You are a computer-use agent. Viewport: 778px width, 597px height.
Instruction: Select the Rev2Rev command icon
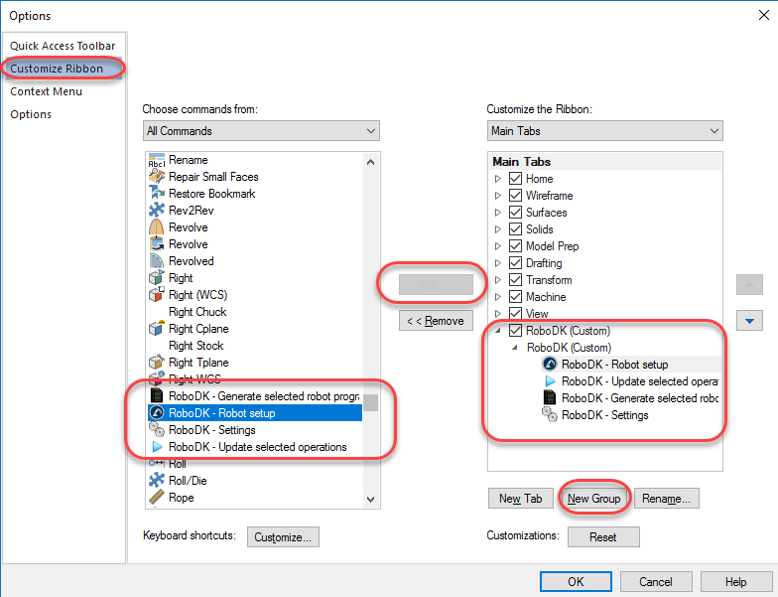[x=156, y=211]
